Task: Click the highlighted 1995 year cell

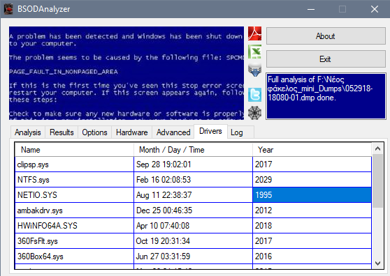Action: click(x=312, y=195)
